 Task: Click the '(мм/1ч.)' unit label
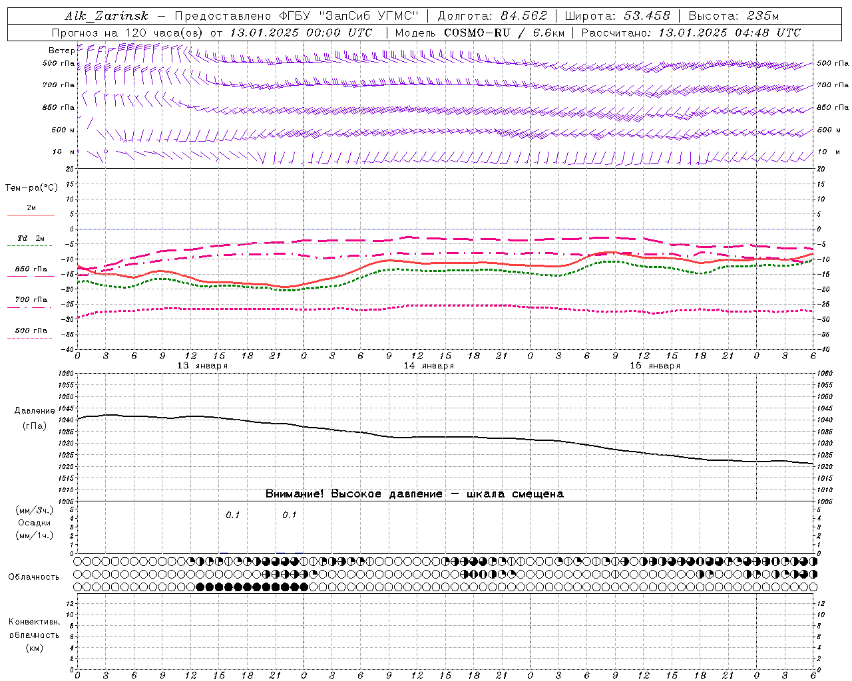tap(35, 535)
